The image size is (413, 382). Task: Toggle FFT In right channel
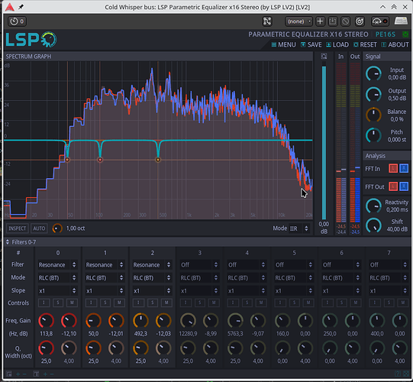pyautogui.click(x=404, y=168)
